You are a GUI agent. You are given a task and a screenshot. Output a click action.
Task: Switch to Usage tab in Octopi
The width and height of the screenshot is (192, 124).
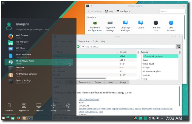tap(123, 82)
